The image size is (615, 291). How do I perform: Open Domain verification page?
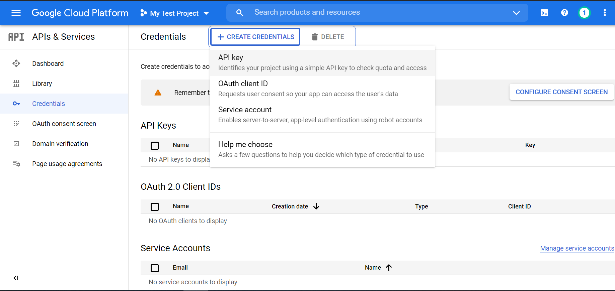pyautogui.click(x=64, y=144)
